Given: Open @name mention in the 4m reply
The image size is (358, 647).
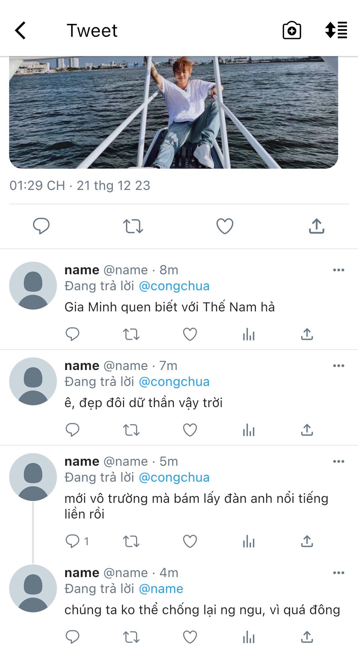Looking at the screenshot, I should coord(161,589).
